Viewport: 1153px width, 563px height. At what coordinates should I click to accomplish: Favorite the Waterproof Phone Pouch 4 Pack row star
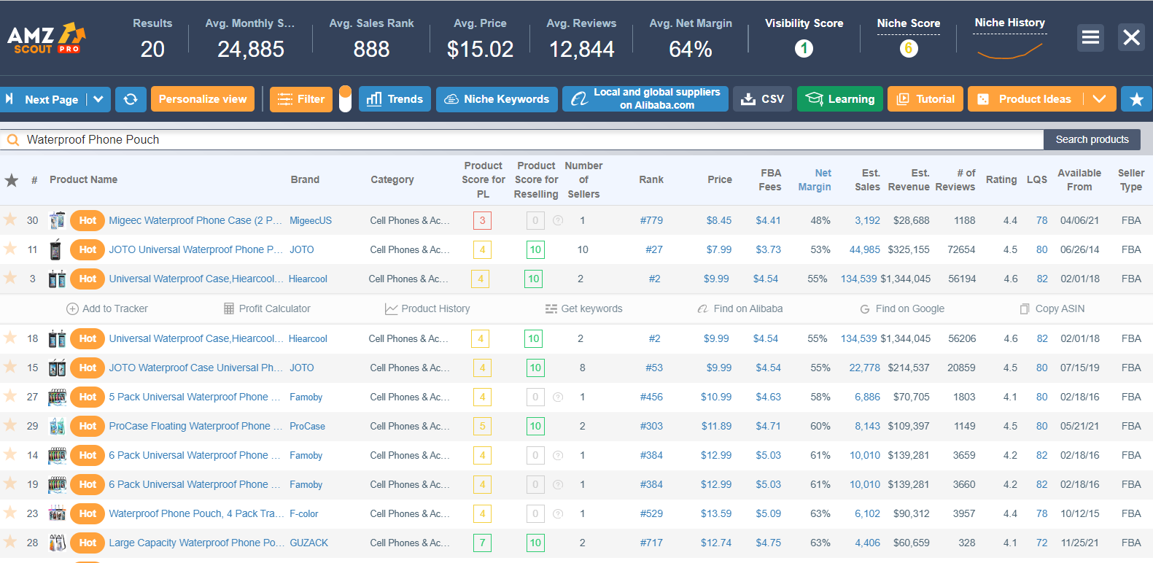click(x=10, y=512)
